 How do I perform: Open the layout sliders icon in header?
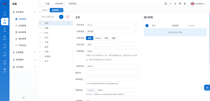coord(185,4)
